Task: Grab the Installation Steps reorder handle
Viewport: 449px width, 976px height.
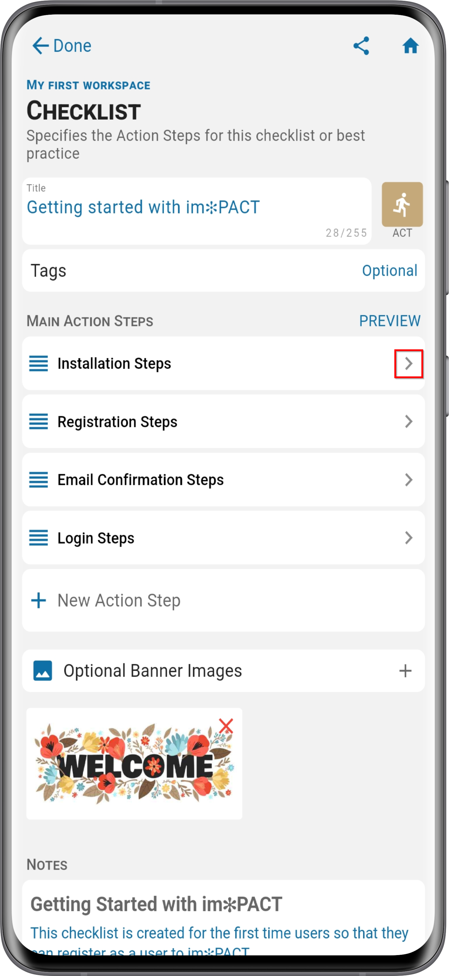Action: click(x=38, y=363)
